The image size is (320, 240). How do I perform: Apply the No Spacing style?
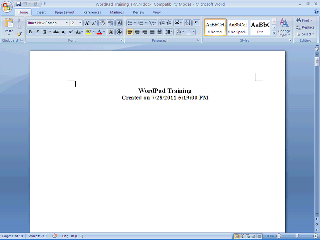point(238,28)
